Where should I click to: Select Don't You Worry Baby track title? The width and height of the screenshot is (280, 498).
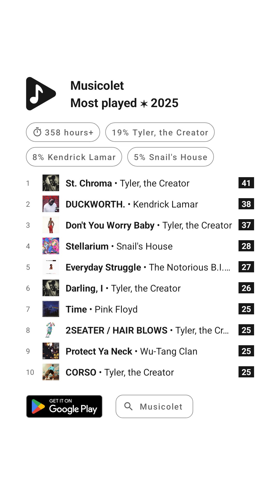tap(110, 225)
